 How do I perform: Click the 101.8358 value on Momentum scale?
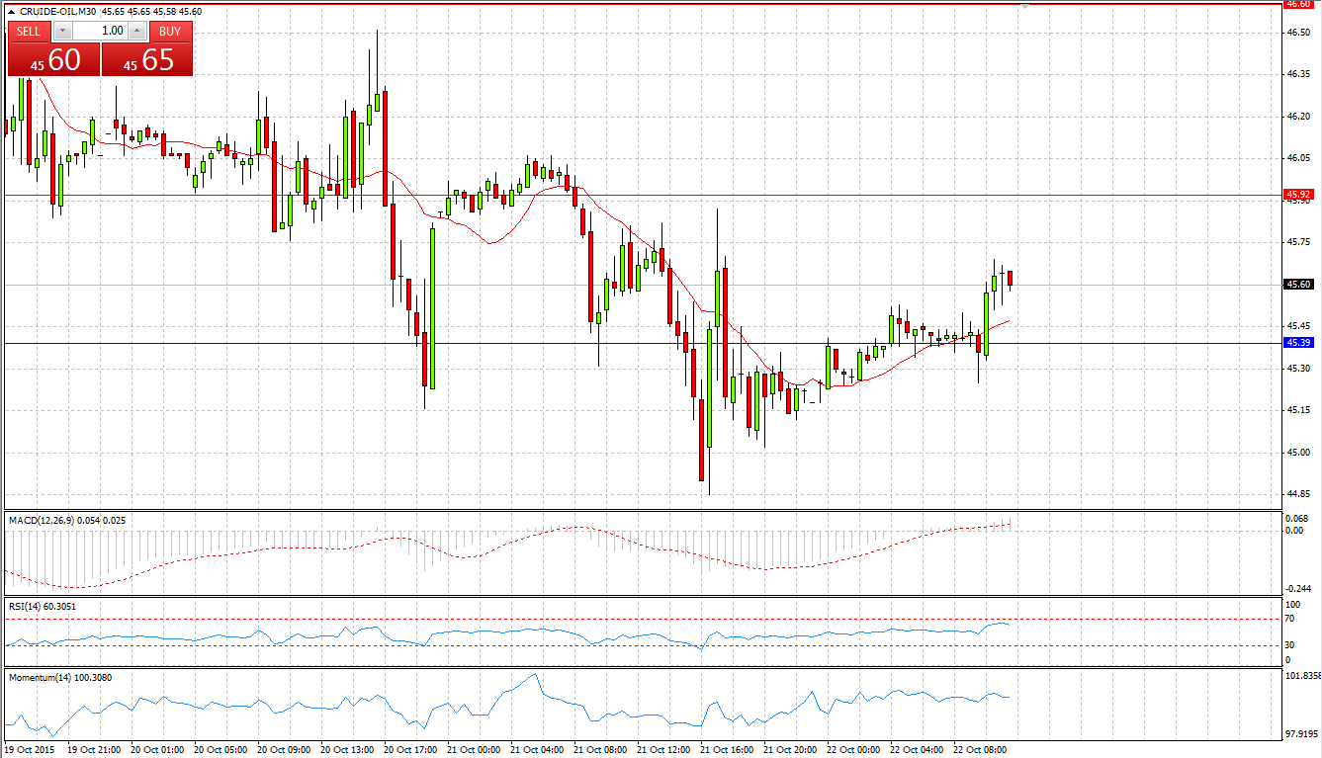coord(1302,677)
